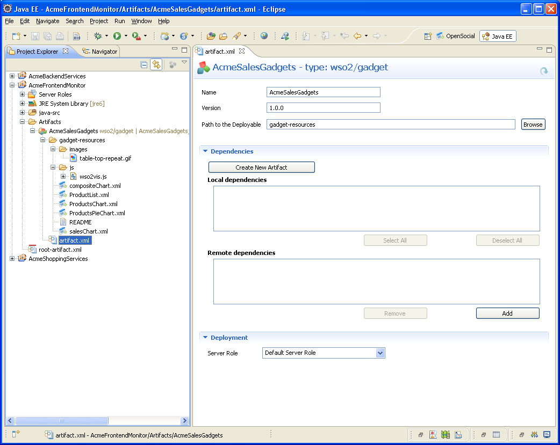560x445 pixels.
Task: Collapse the Deployment section
Action: click(205, 338)
